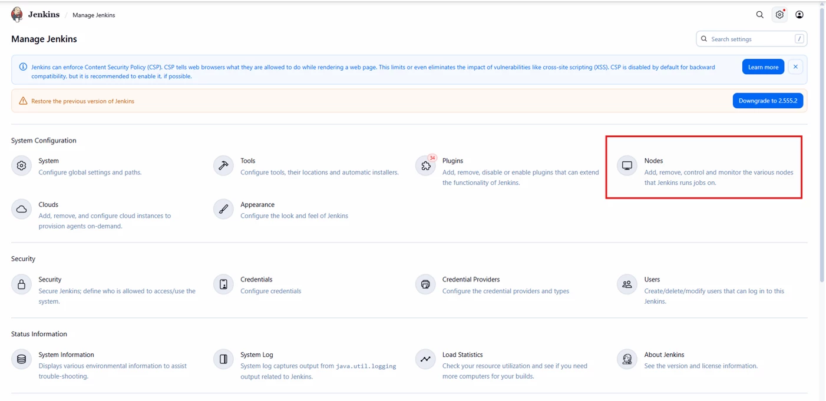Open the Credential Providers link
Screen dimensions: 826x401
471,280
